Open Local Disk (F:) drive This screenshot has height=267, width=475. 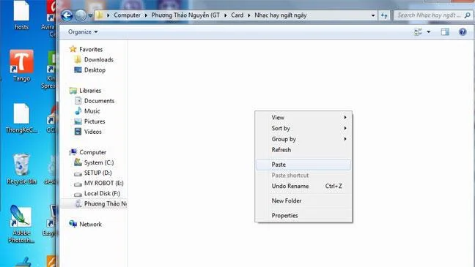(102, 193)
